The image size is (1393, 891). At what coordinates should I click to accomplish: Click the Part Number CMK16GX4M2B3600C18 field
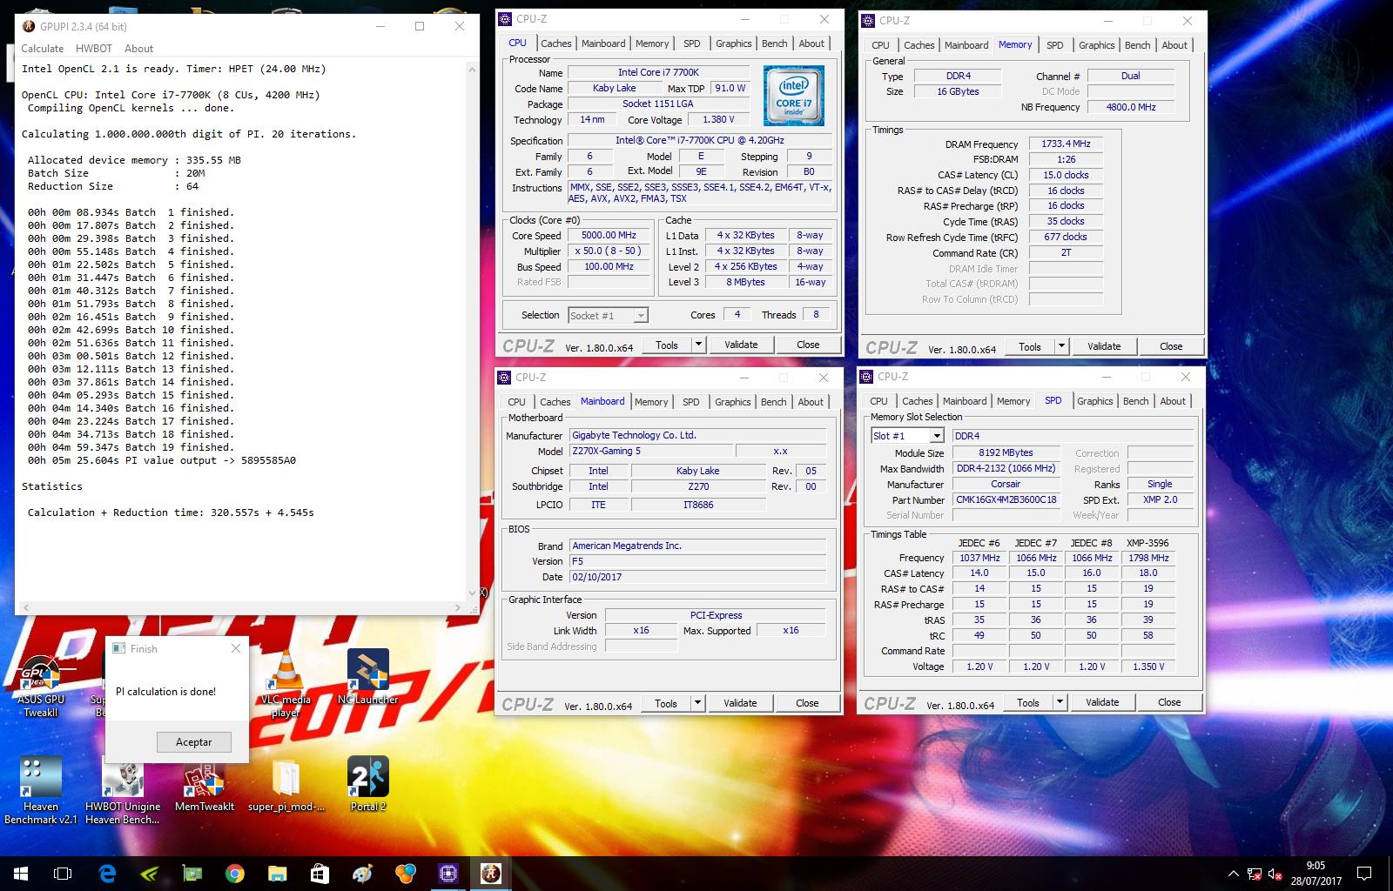(1006, 500)
